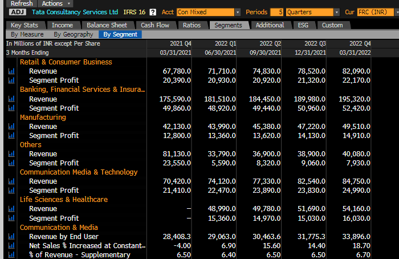Click the 14,910.0 Manufacturing profit cell

click(356, 136)
